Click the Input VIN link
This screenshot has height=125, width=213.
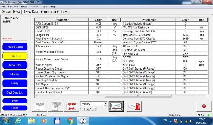pyautogui.click(x=7, y=39)
